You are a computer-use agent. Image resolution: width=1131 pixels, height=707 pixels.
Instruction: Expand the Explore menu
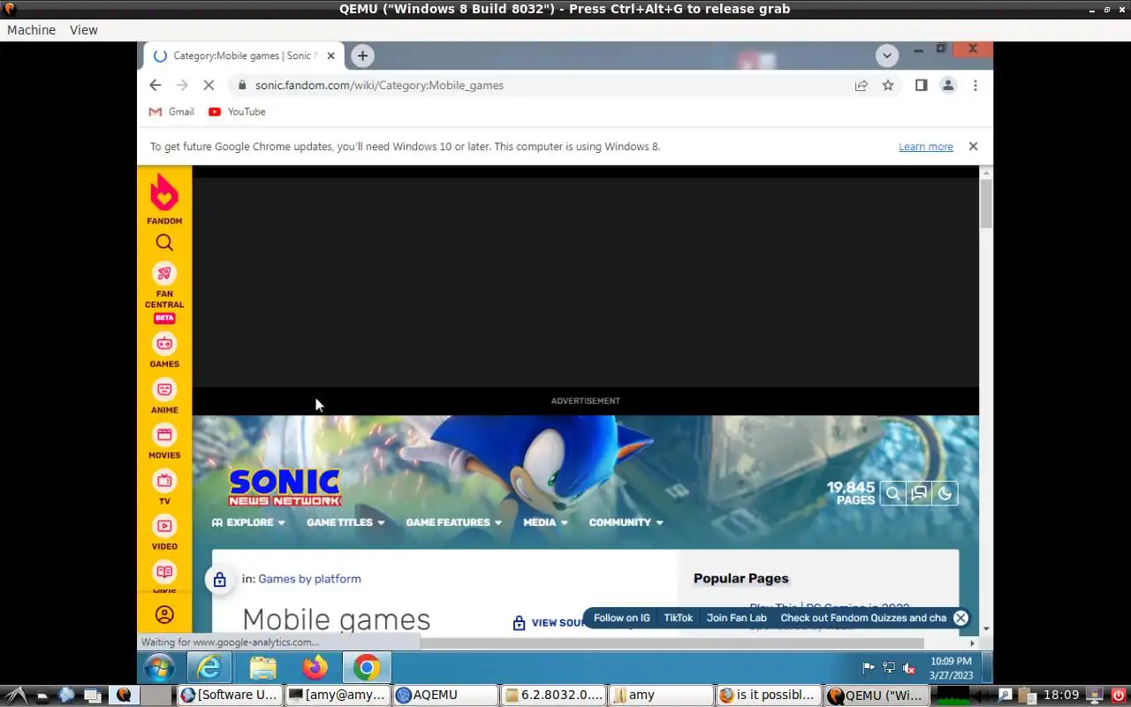249,522
